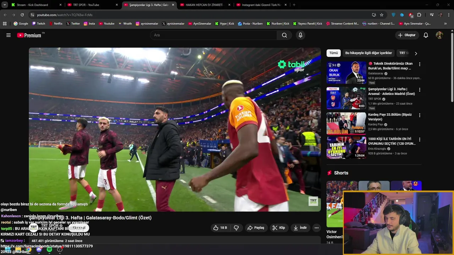The height and width of the screenshot is (255, 454).
Task: Click the main video player
Action: coord(175,130)
